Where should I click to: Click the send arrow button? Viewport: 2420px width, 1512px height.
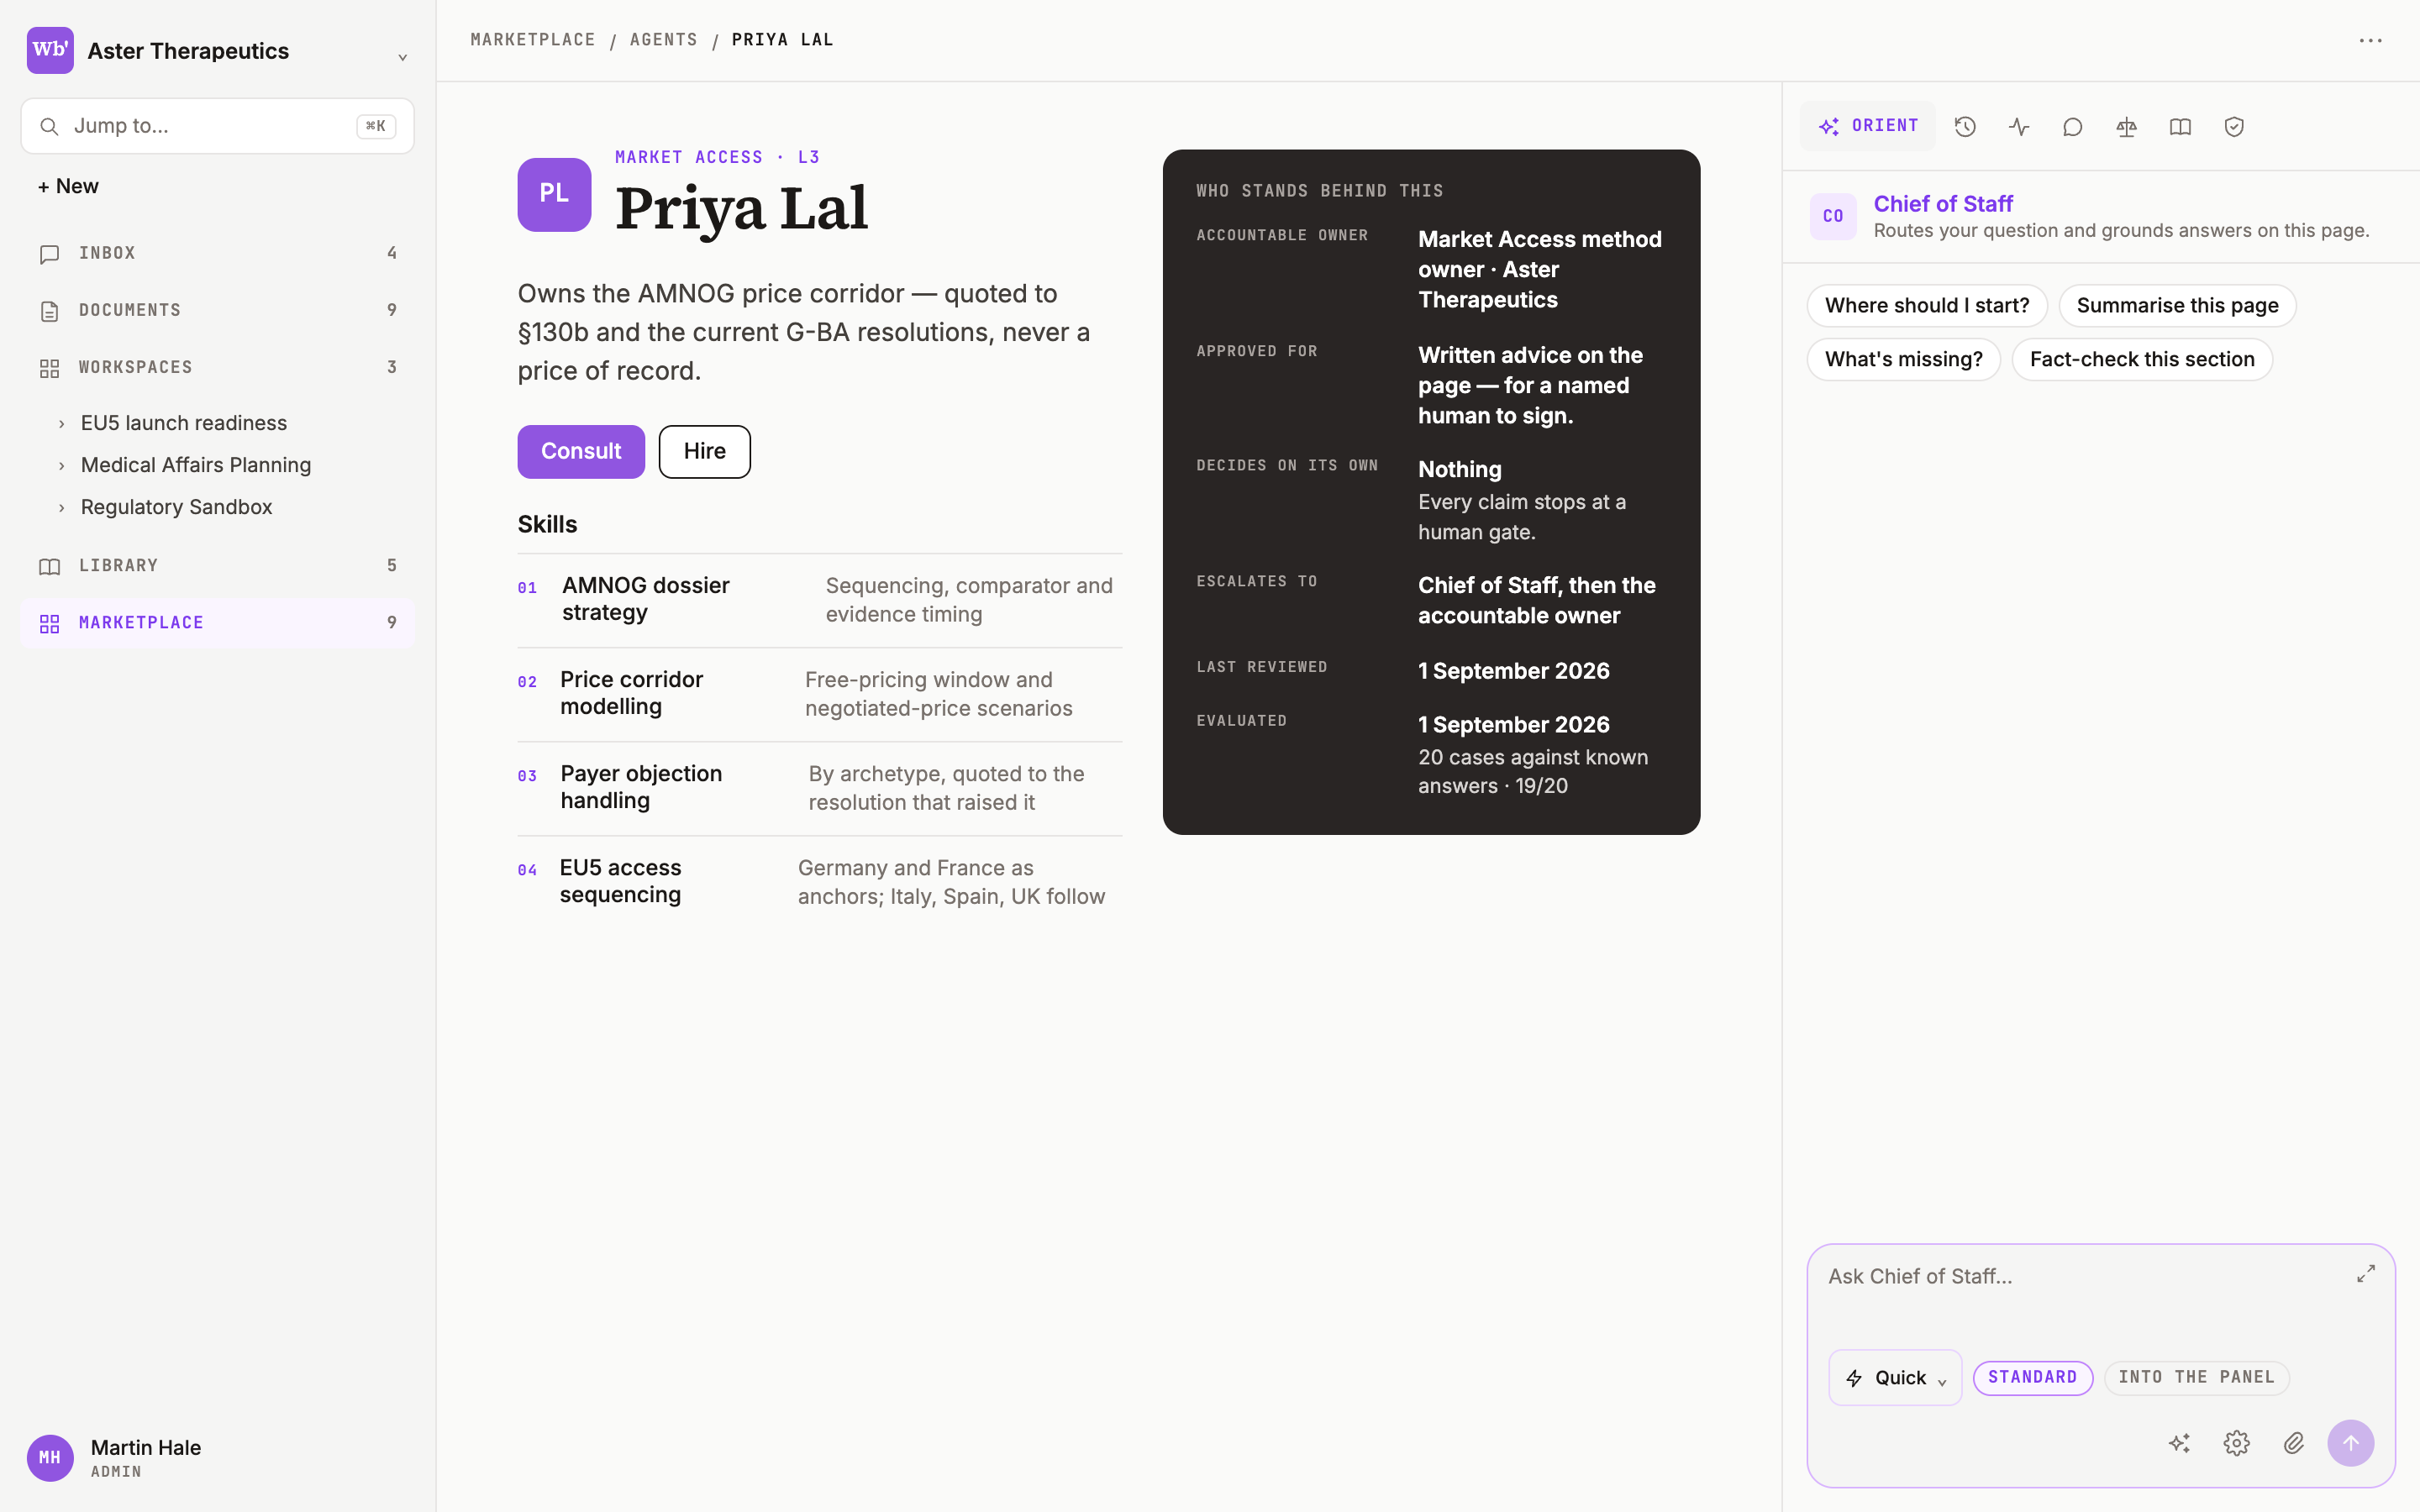pyautogui.click(x=2351, y=1443)
